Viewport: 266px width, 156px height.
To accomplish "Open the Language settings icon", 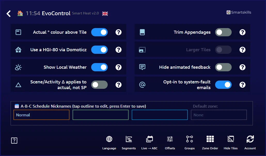I will tap(109, 139).
